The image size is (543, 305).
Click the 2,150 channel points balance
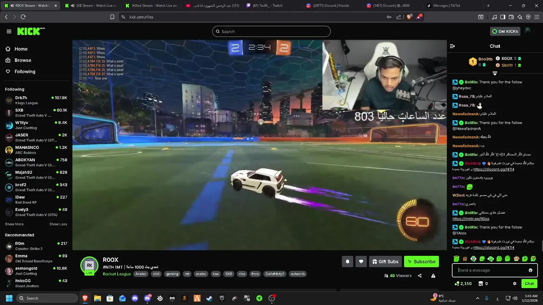pyautogui.click(x=463, y=284)
